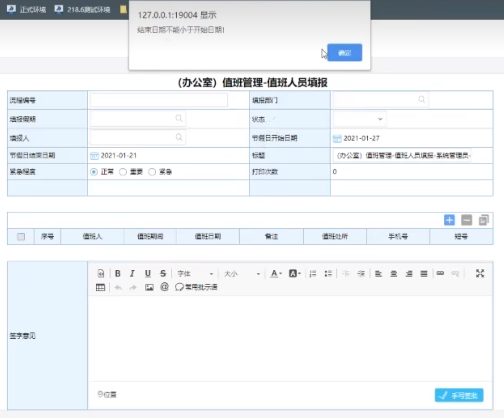Toggle strikethrough formatting in the editor

(163, 274)
